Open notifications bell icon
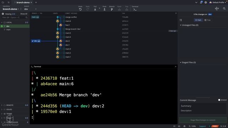The image size is (228, 128). pyautogui.click(x=201, y=2)
